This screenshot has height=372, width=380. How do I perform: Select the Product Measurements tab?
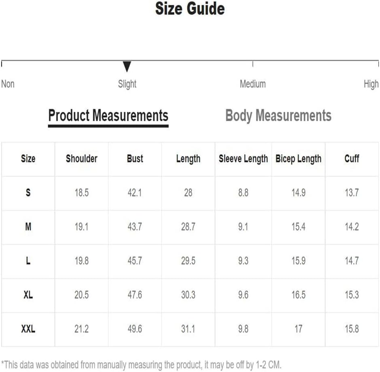[x=108, y=116]
